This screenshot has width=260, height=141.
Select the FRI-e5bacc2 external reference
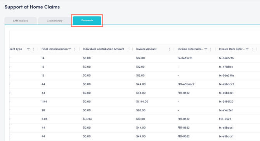(x=186, y=84)
